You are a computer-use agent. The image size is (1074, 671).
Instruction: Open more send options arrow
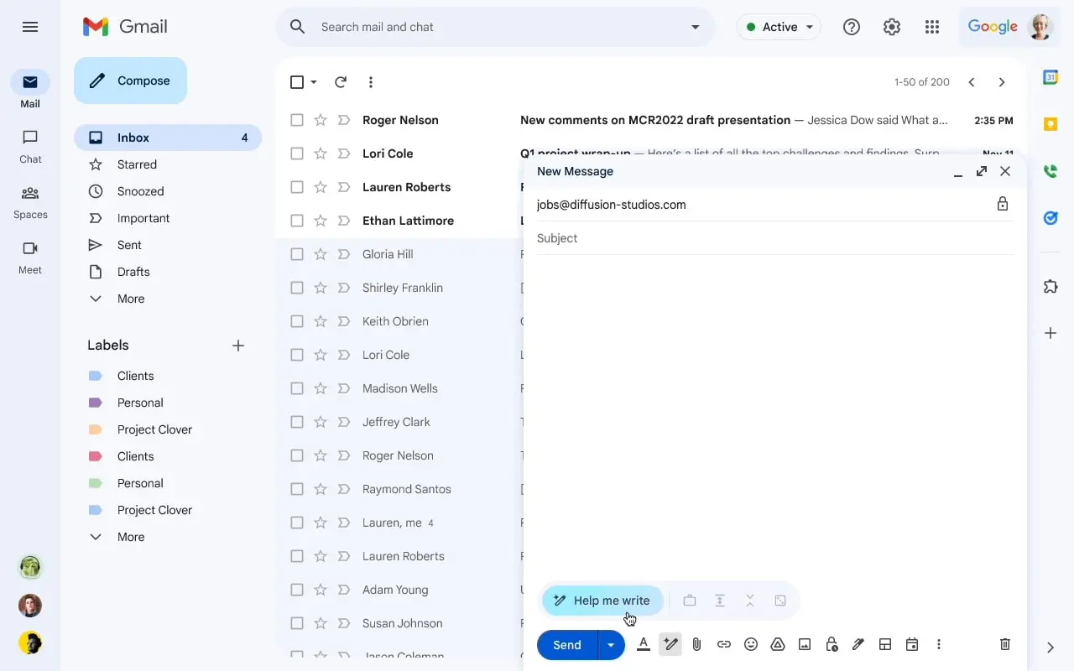coord(611,644)
